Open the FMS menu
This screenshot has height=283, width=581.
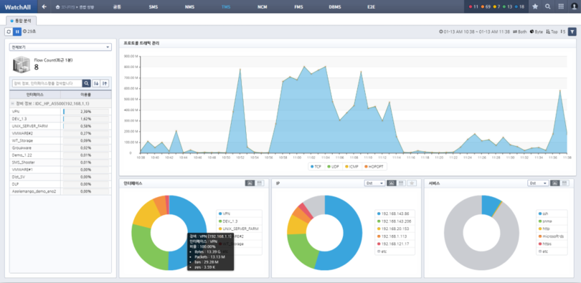coord(298,6)
